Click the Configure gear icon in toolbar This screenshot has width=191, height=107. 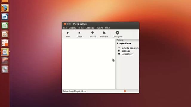pos(117,33)
